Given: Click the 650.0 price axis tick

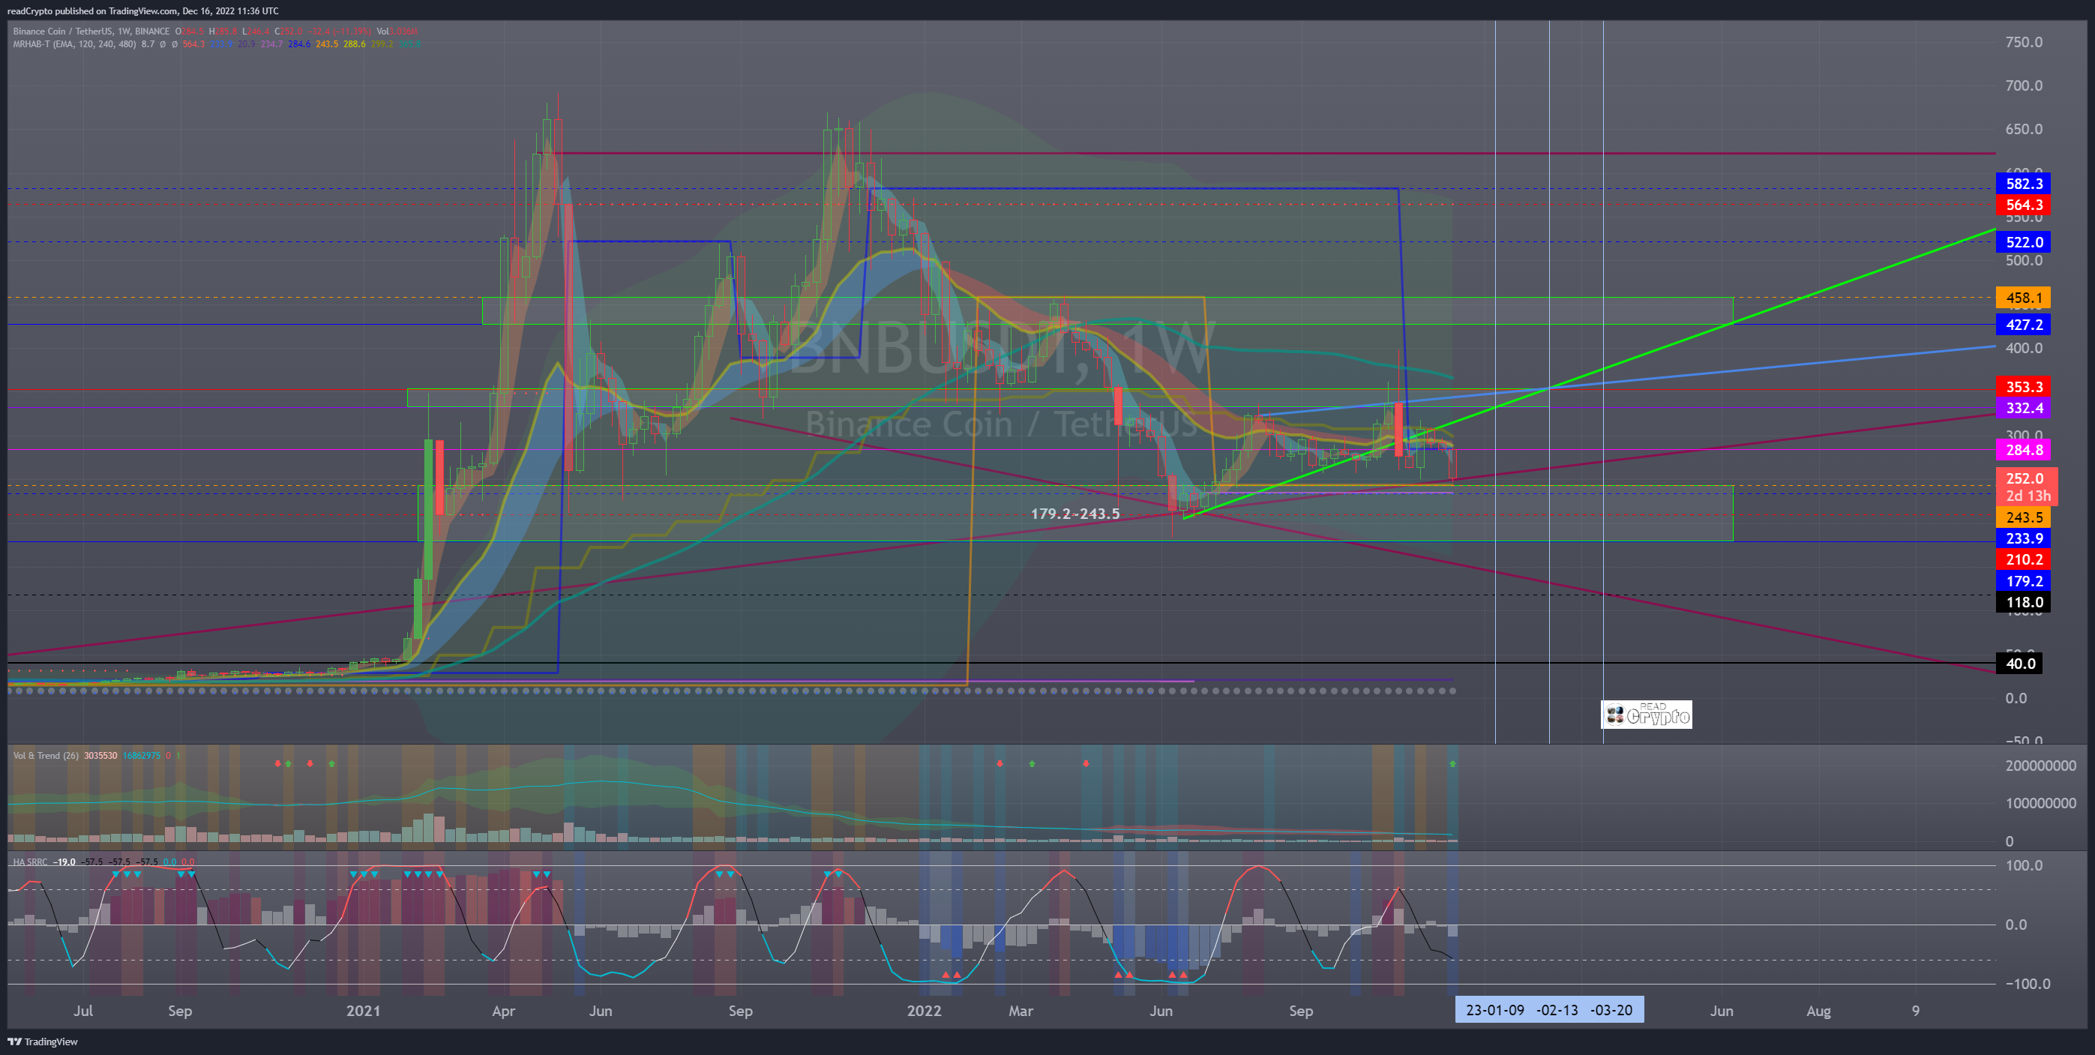Looking at the screenshot, I should [2024, 129].
